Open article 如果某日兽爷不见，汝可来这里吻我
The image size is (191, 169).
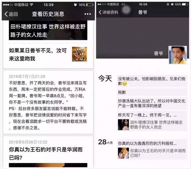click(x=48, y=54)
